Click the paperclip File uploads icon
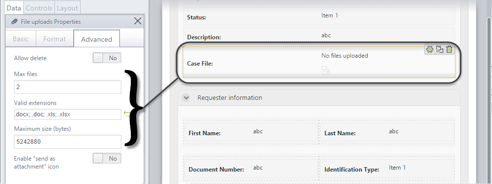The width and height of the screenshot is (492, 184). [14, 21]
